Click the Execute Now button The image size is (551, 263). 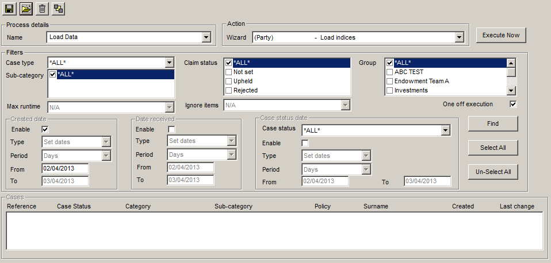click(501, 35)
